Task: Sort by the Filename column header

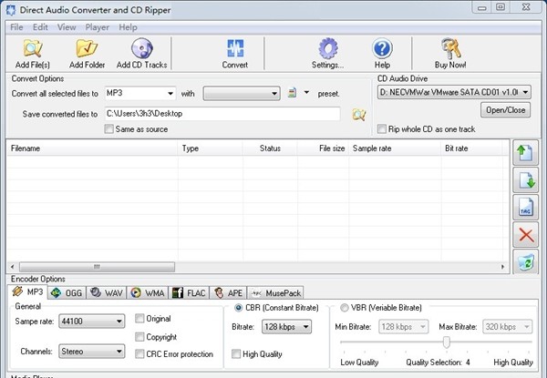Action: click(92, 148)
